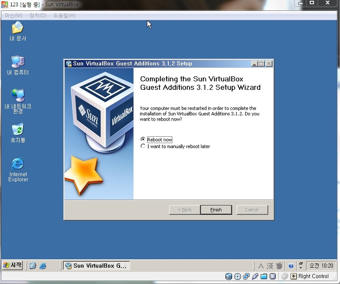Launch Internet Explorer from quick launch

click(x=43, y=265)
